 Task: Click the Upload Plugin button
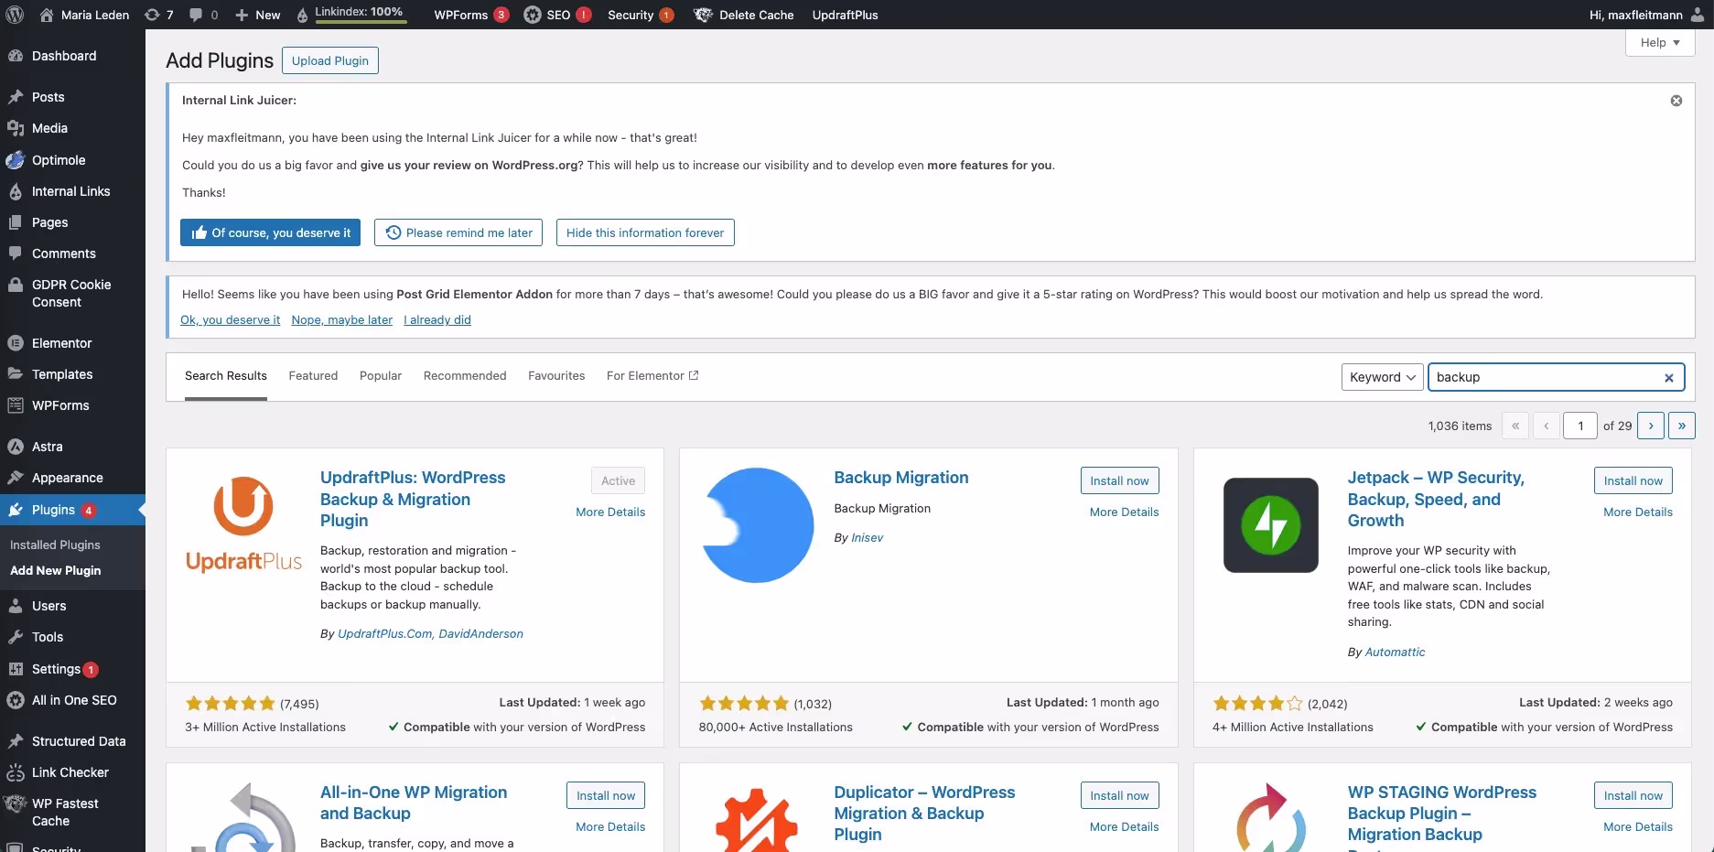click(330, 60)
